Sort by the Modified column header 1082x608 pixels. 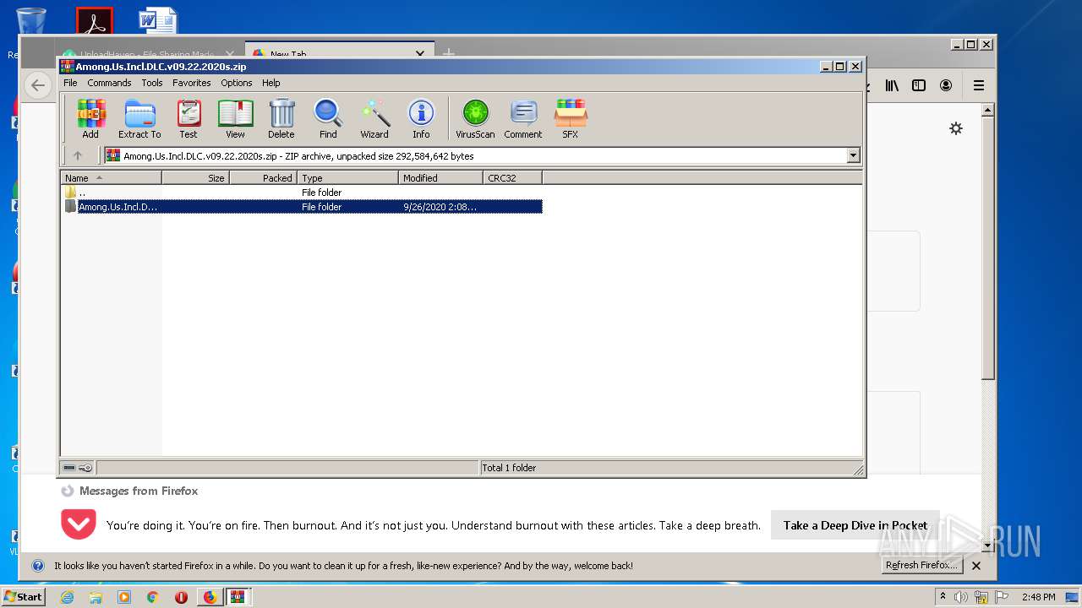click(x=440, y=178)
